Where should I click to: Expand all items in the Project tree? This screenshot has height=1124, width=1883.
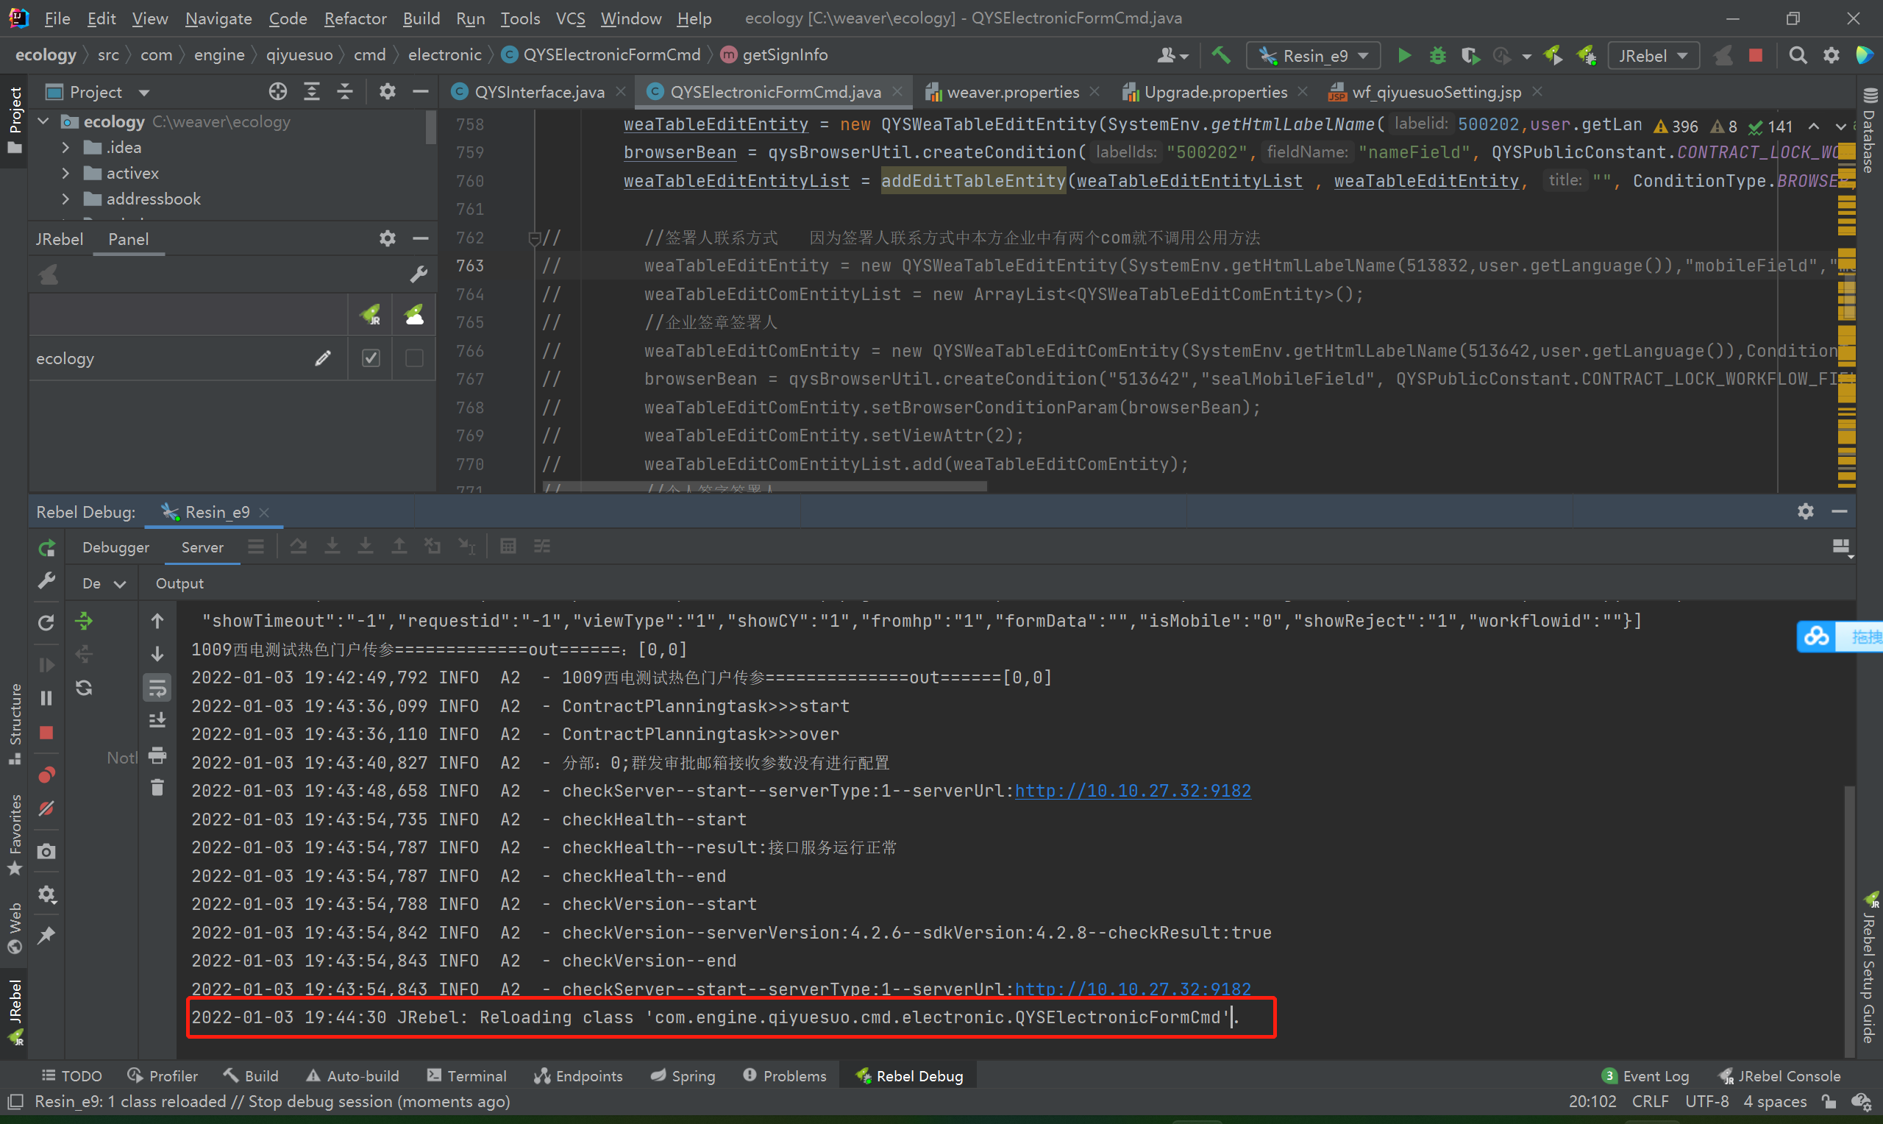(x=312, y=92)
